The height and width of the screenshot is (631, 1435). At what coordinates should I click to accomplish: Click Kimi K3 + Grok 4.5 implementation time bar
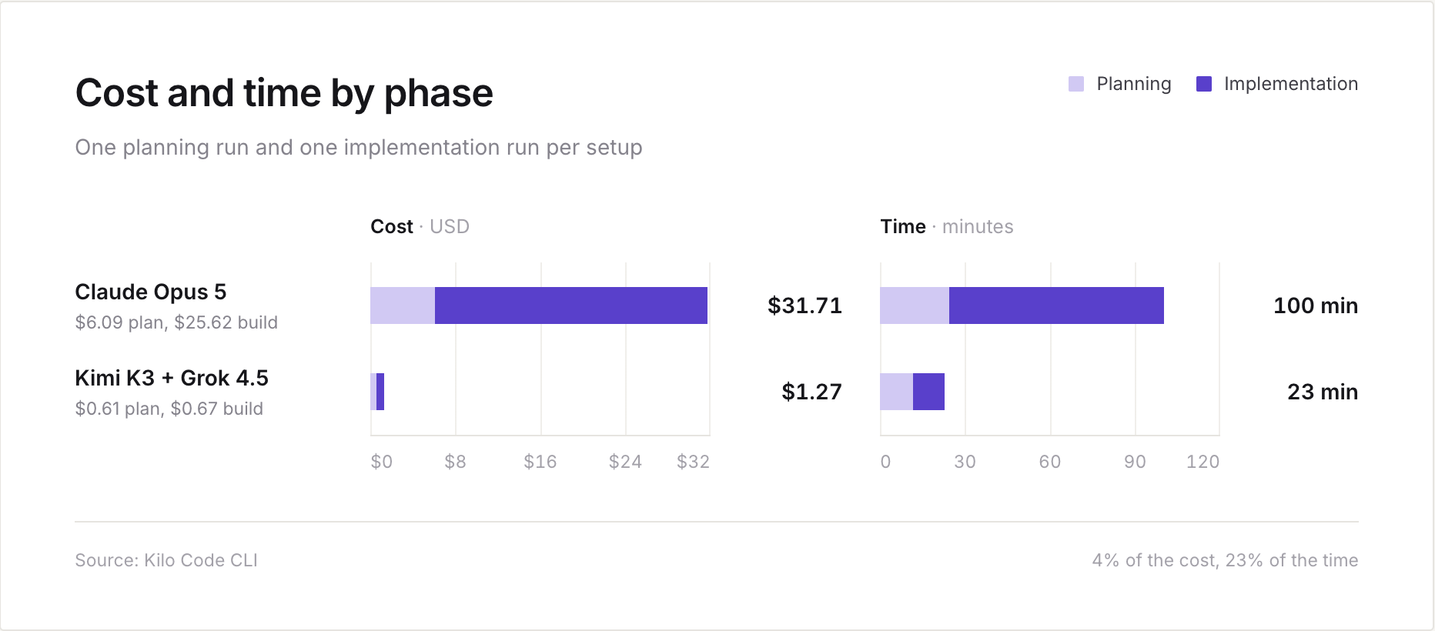click(928, 392)
